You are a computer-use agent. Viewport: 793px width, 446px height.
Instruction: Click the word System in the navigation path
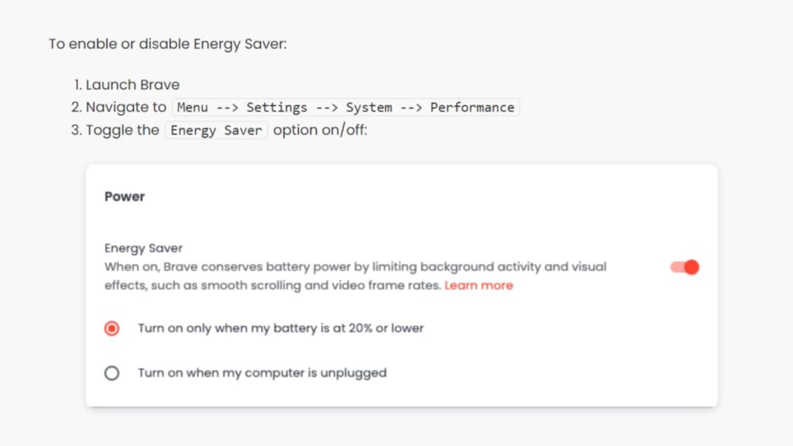point(369,107)
